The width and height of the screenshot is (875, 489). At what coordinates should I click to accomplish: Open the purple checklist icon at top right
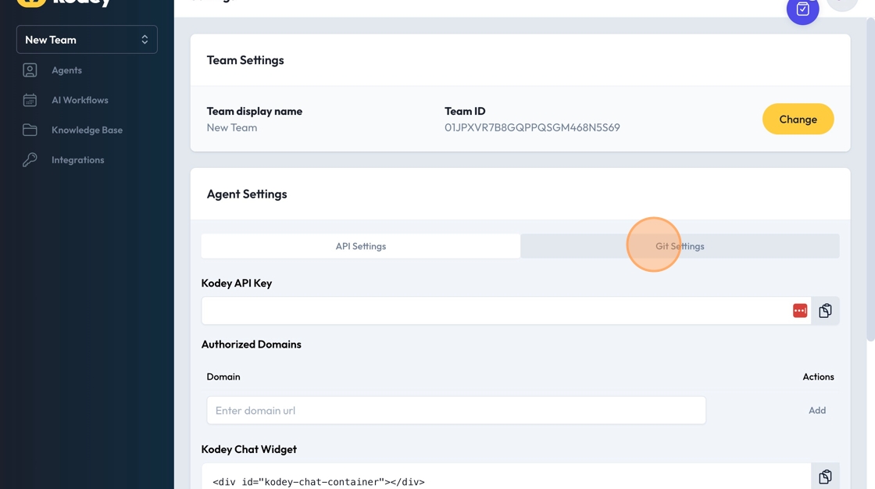point(802,10)
